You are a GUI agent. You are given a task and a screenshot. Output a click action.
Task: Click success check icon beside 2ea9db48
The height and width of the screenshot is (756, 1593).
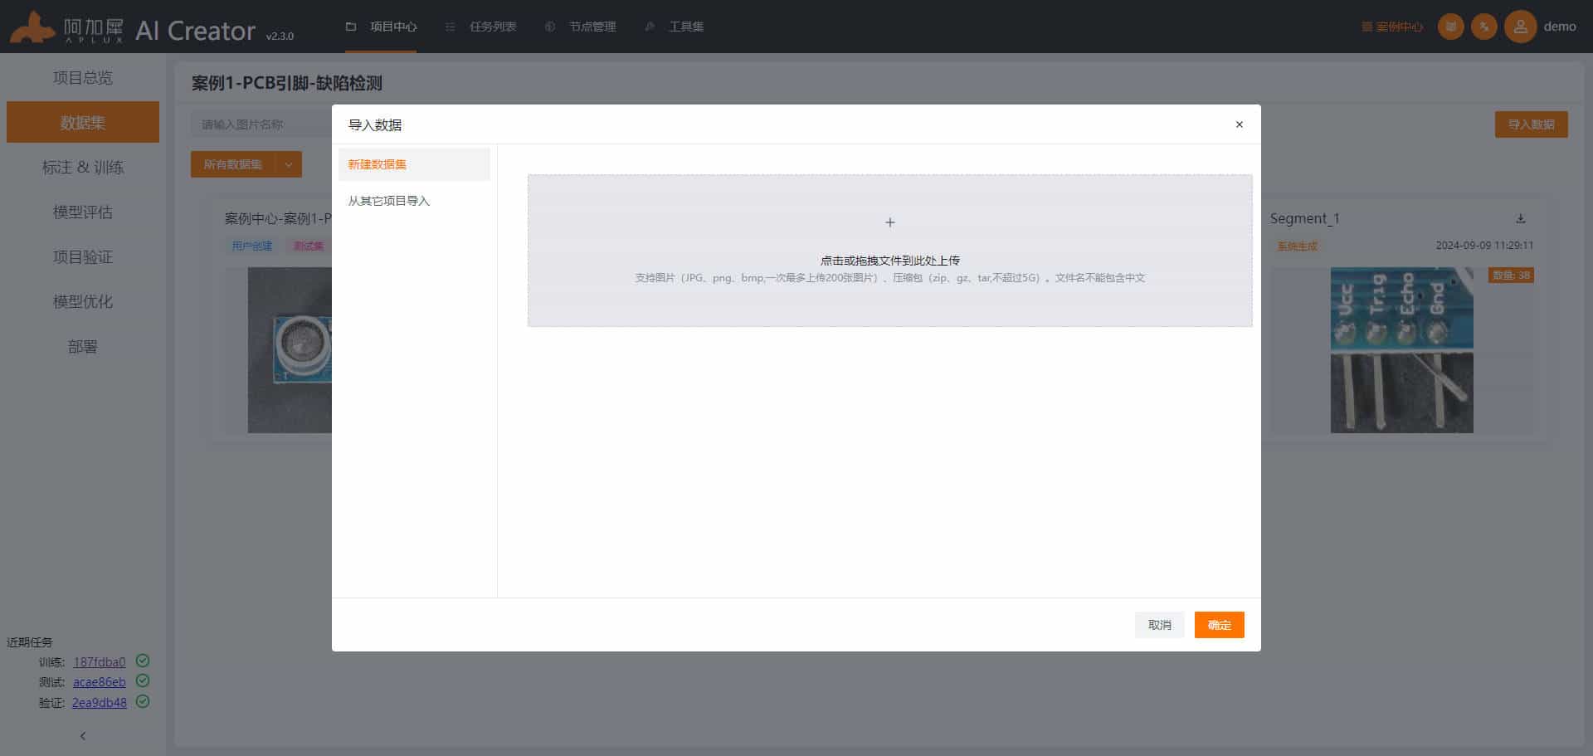click(x=143, y=701)
